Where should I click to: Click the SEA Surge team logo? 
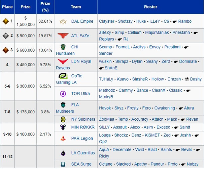point(63,164)
